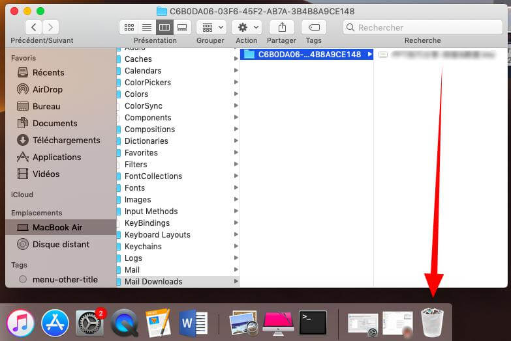The image size is (511, 341).
Task: Open the Grouper dropdown
Action: tap(211, 27)
